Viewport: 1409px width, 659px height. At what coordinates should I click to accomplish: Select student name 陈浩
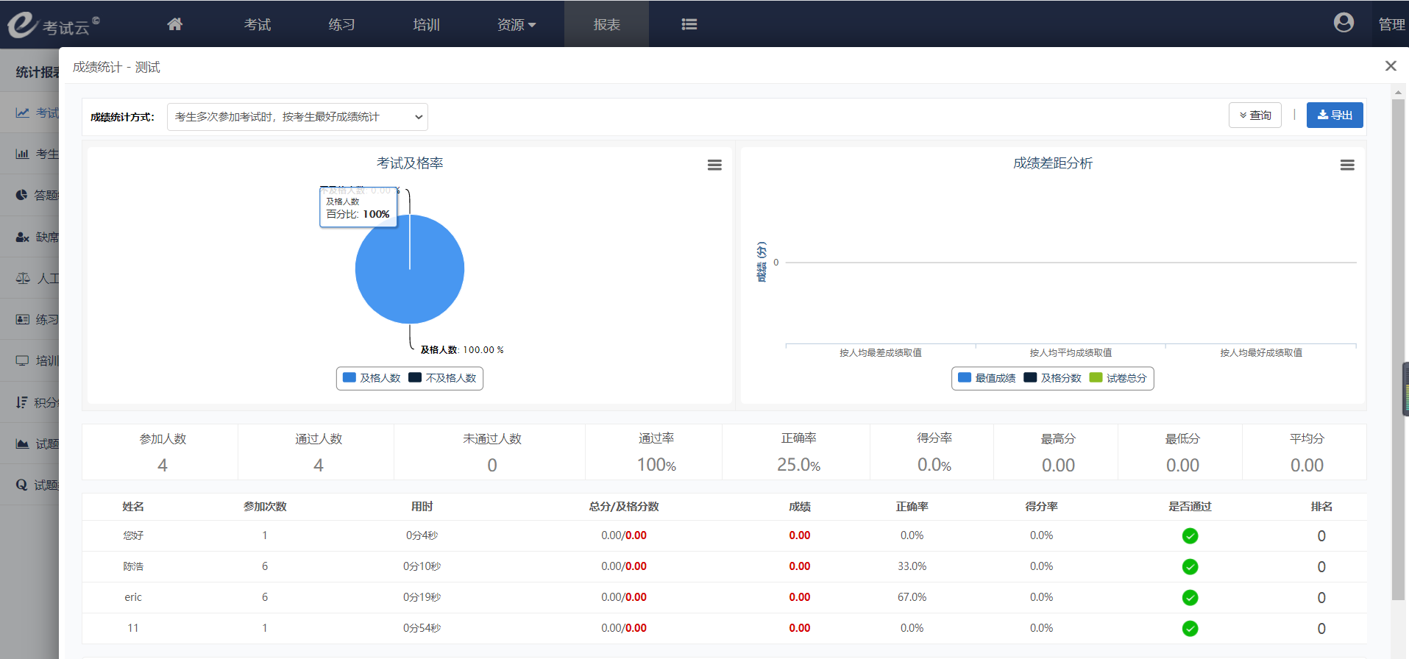133,566
